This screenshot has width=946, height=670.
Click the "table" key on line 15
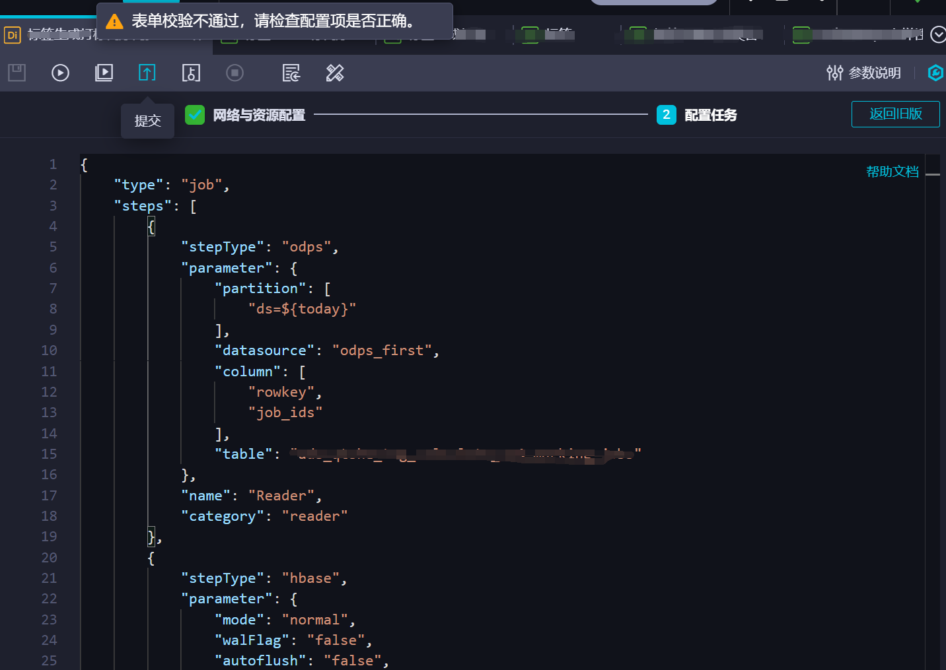244,454
